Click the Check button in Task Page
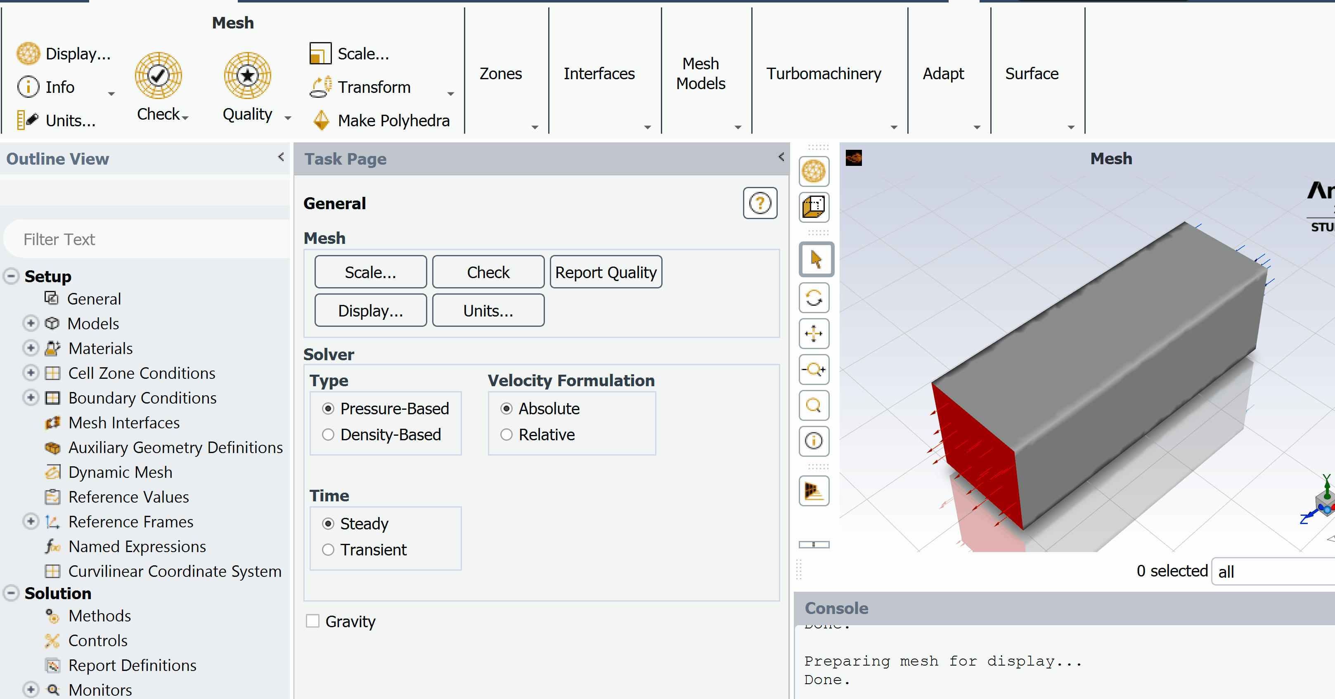Image resolution: width=1335 pixels, height=699 pixels. [488, 272]
